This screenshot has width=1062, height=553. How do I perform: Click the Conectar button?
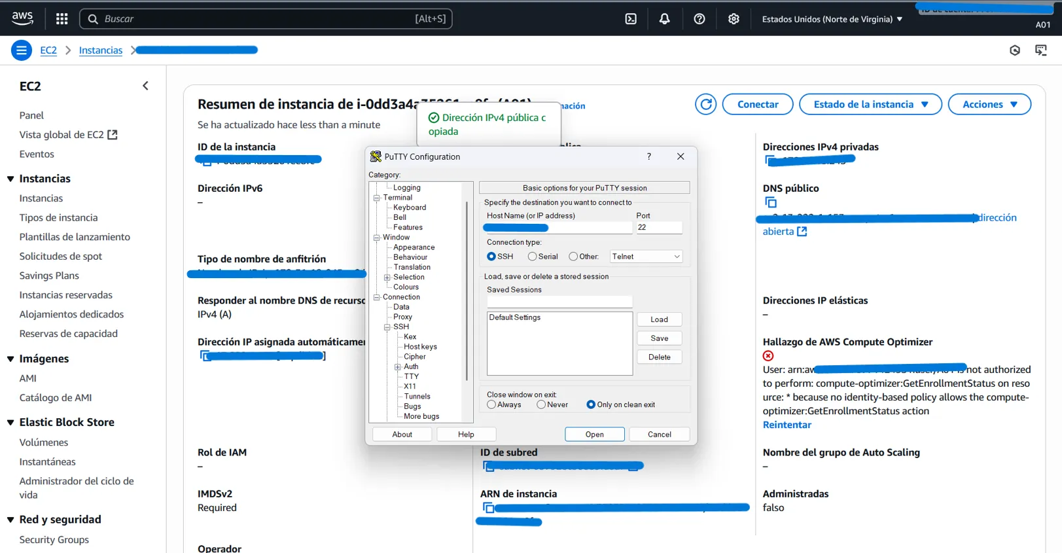click(757, 105)
